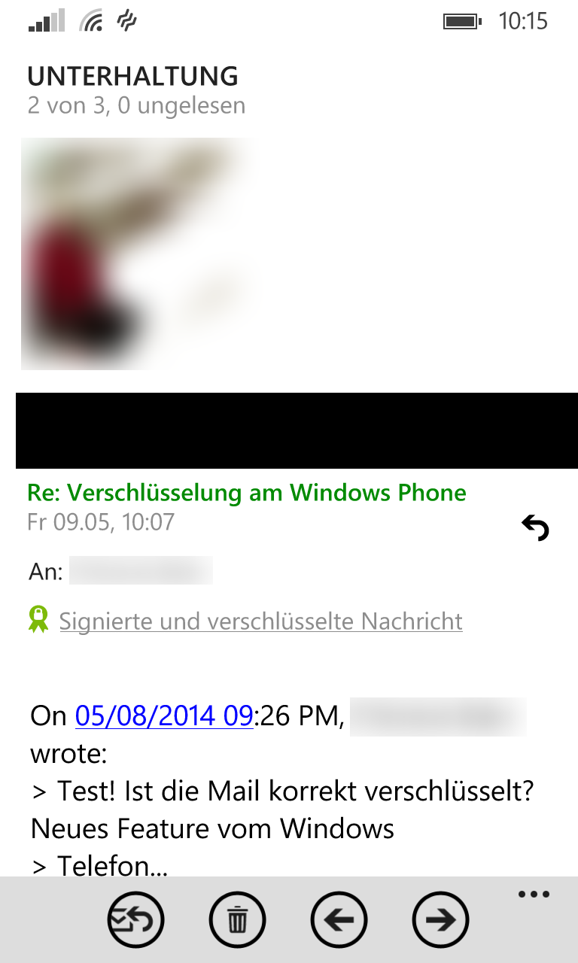This screenshot has width=578, height=963.
Task: Check the battery indicator in status bar
Action: [x=461, y=22]
